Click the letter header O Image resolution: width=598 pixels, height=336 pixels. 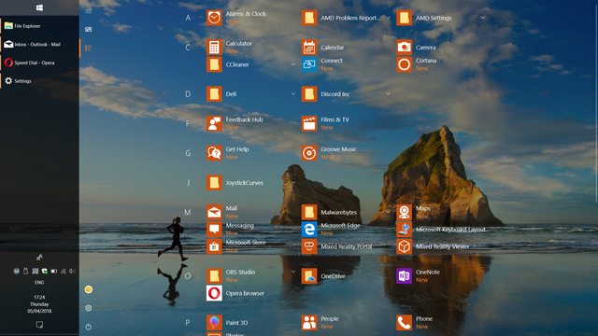[188, 276]
